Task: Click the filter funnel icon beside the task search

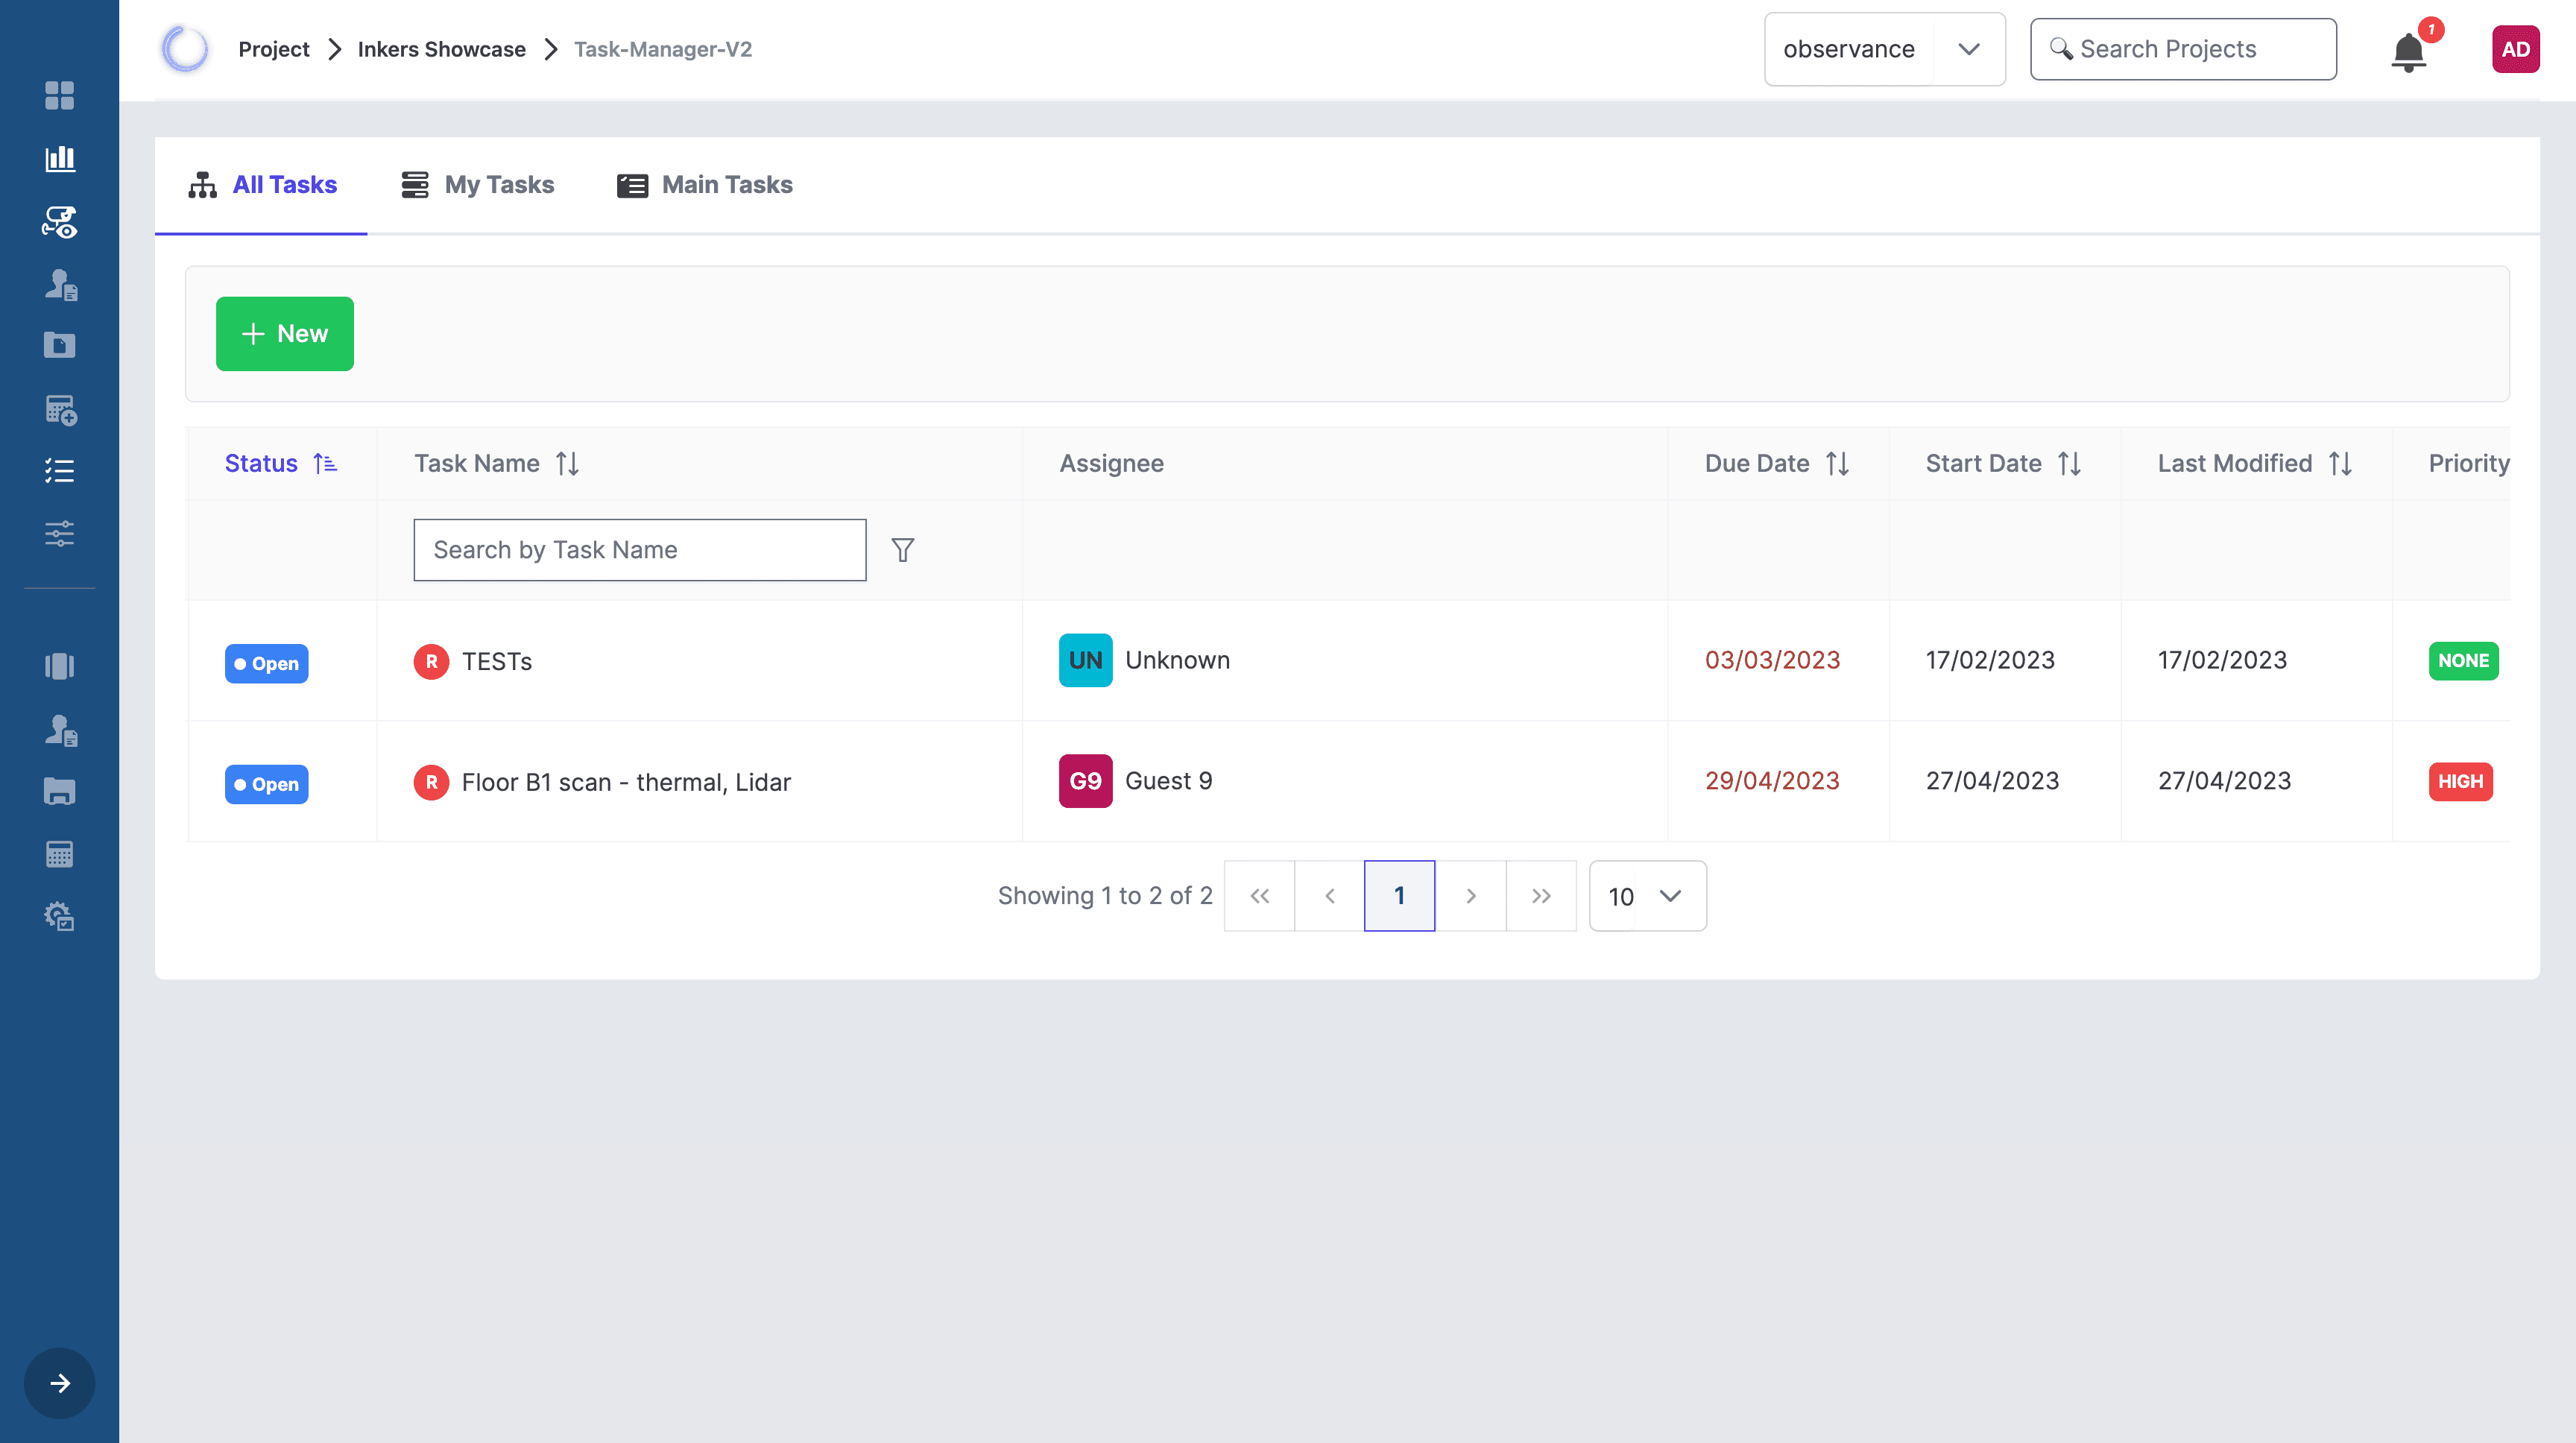Action: pos(902,550)
